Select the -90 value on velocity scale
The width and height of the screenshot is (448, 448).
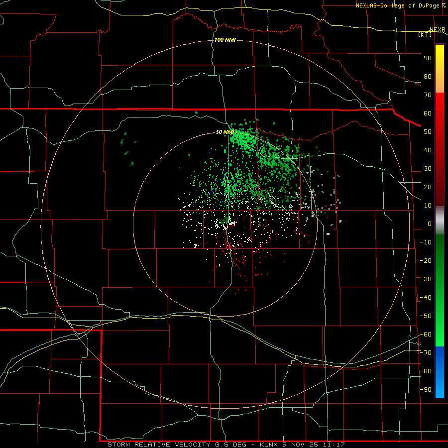pyautogui.click(x=426, y=390)
